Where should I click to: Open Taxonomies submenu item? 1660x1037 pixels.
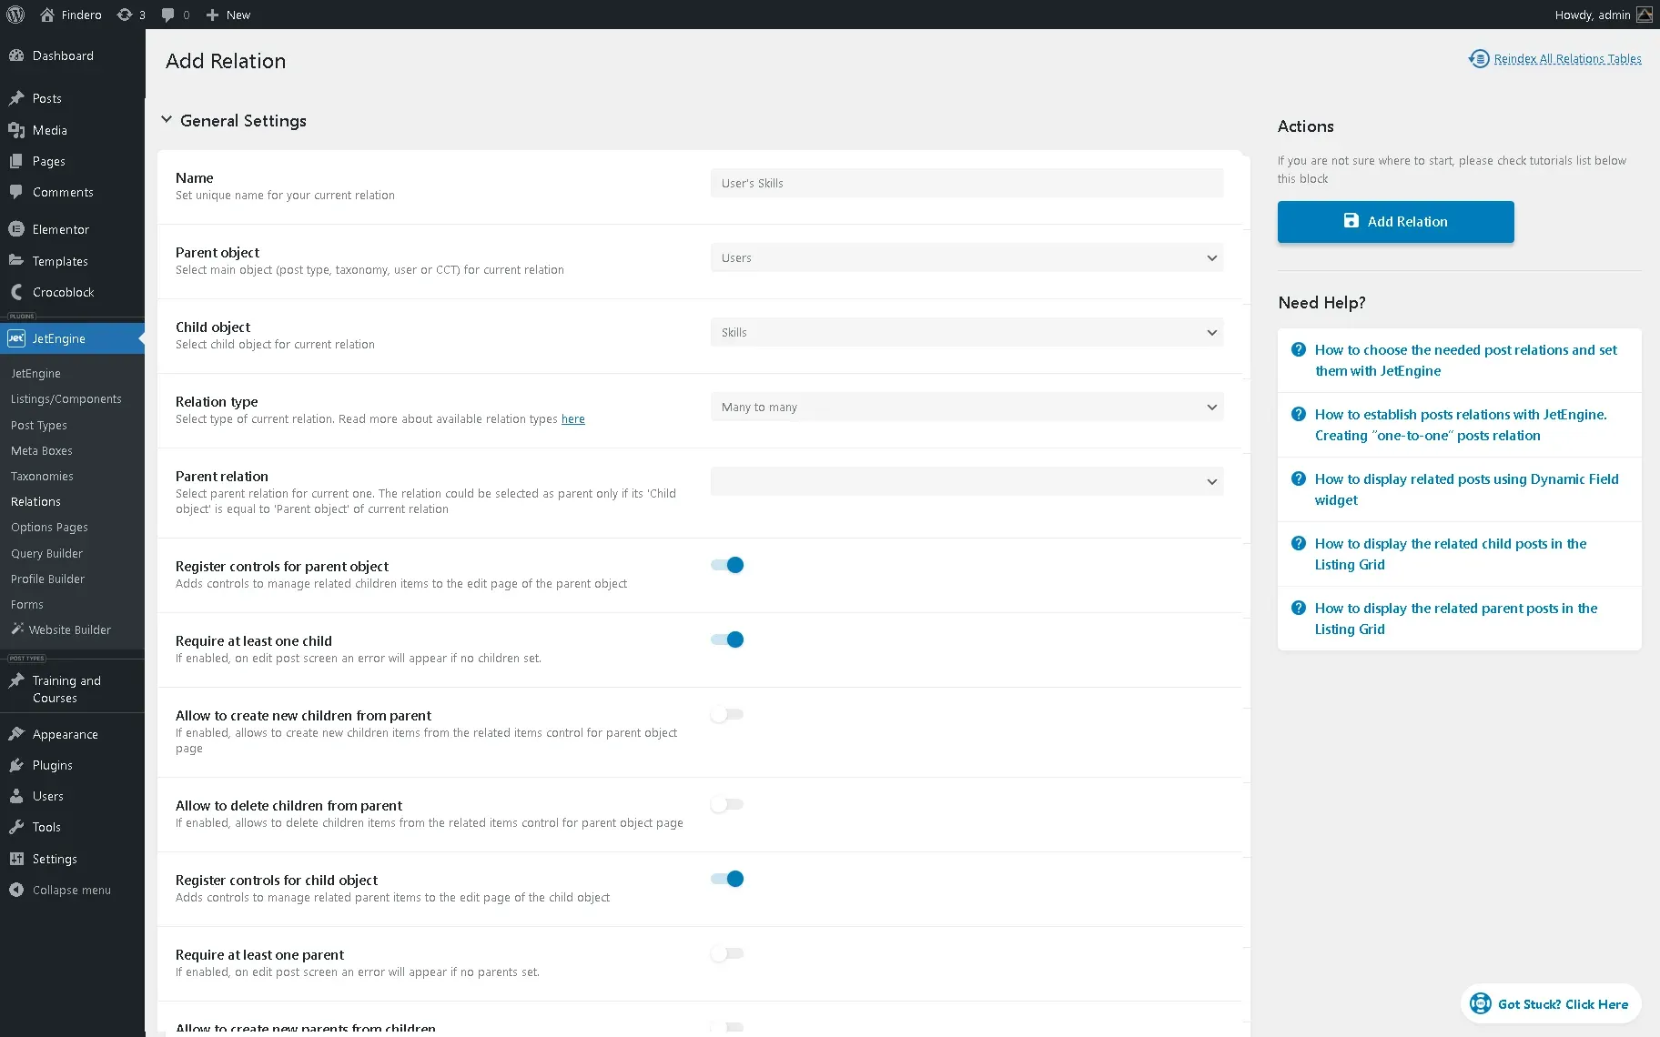(42, 477)
